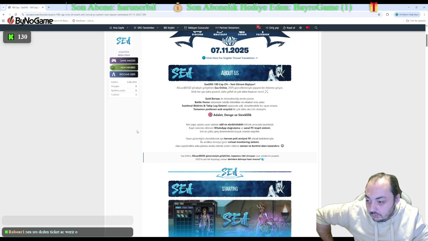428x241 pixels.
Task: Click the Discord banner link
Action: (198, 34)
